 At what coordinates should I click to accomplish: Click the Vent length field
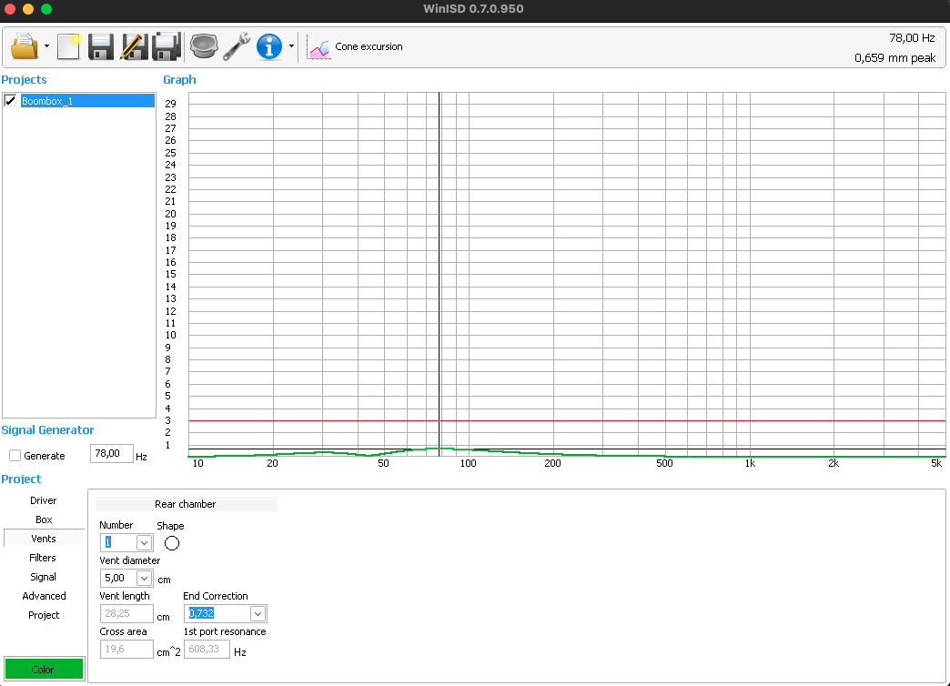coord(126,613)
